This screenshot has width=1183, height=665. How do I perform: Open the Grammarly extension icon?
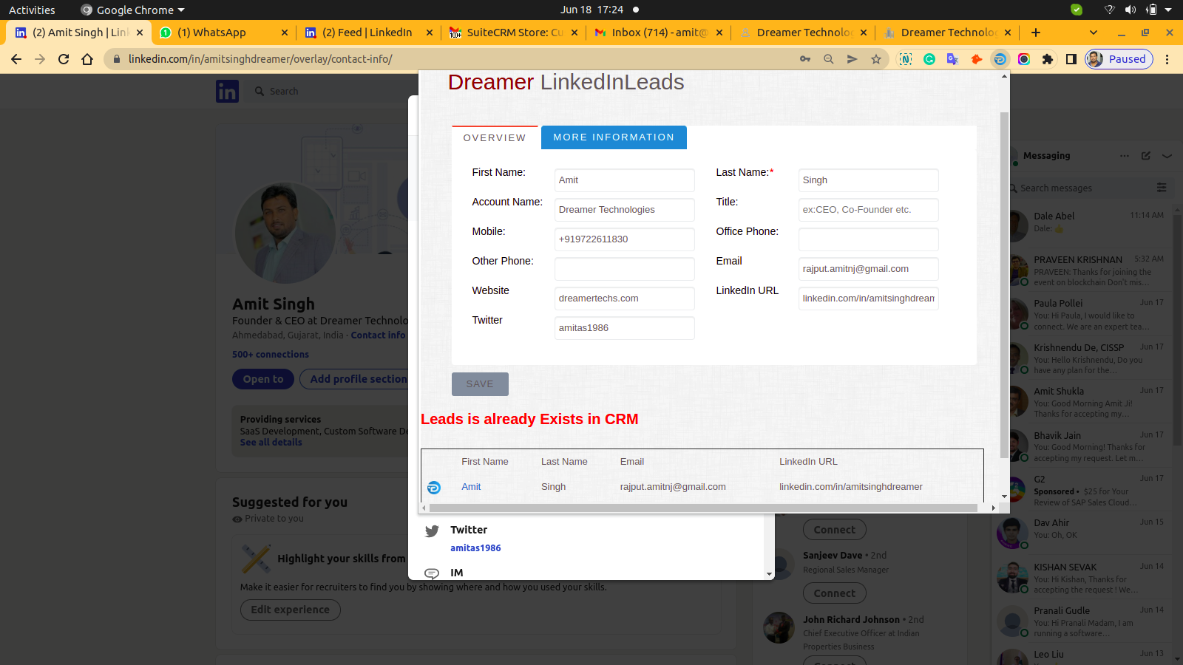click(x=929, y=59)
